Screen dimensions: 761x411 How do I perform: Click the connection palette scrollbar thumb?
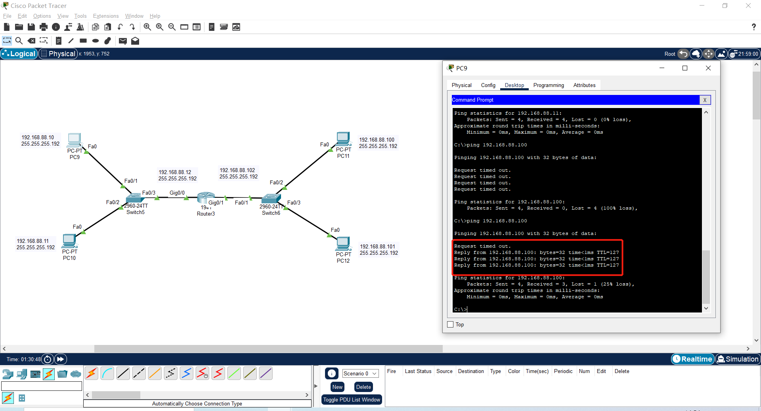coord(116,395)
